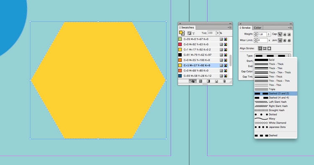
Task: Align stroke to outside
Action: (269, 48)
